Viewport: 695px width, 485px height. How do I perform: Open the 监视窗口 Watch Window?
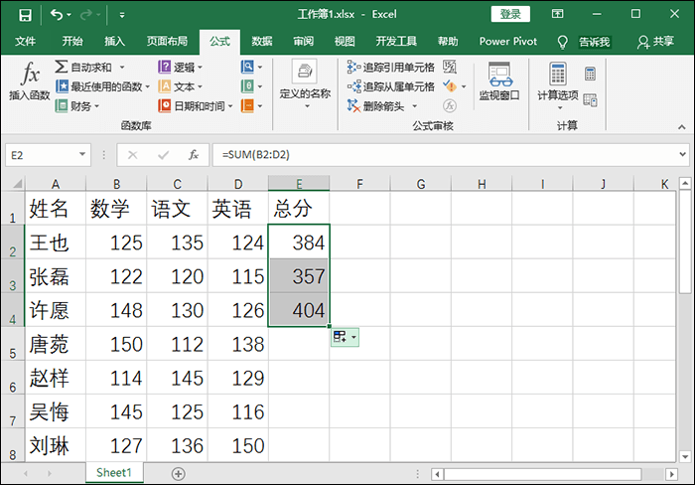(499, 81)
